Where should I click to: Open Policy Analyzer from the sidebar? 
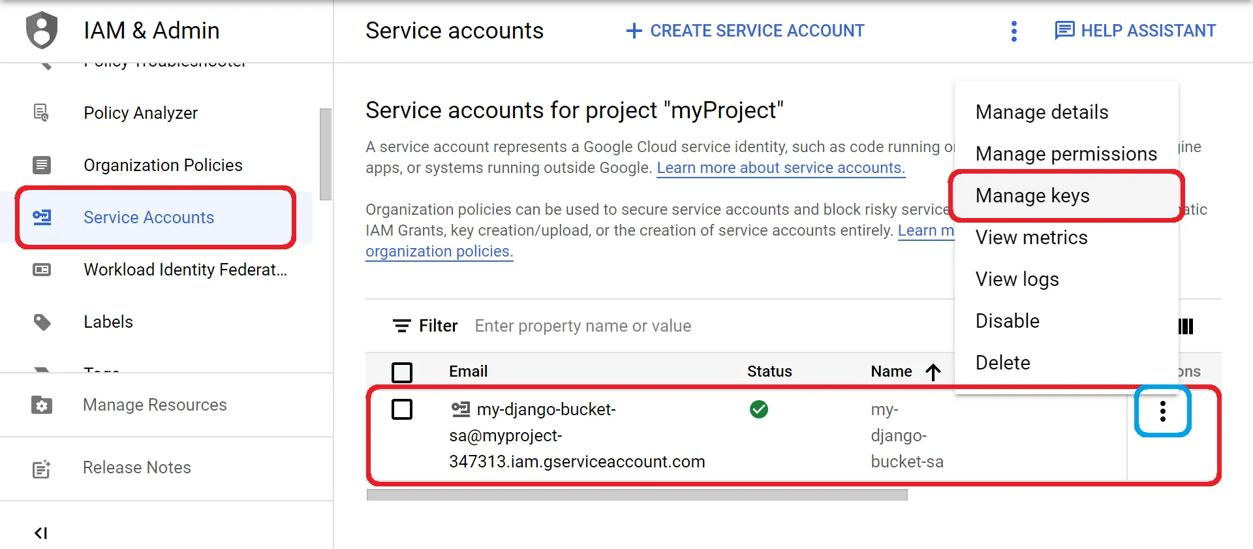140,113
